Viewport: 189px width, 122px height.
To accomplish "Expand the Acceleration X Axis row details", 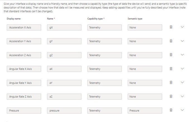I will [182, 27].
